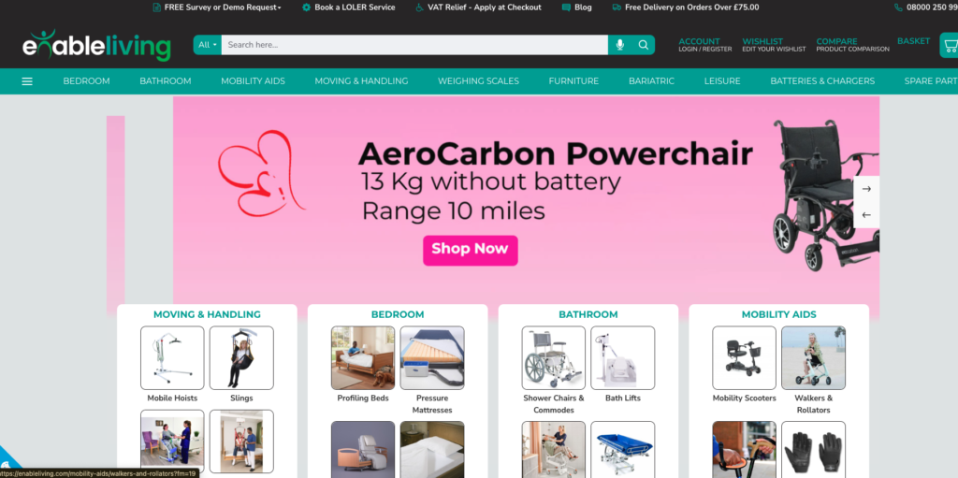Click the search text field

414,45
